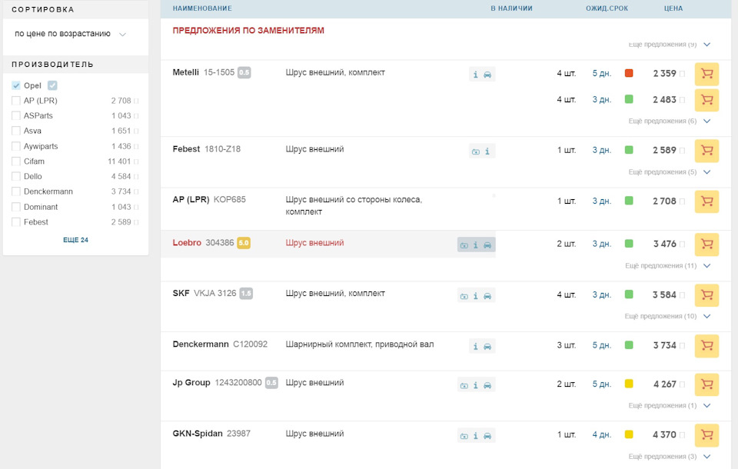Expand 'Ещё предложения (1)' under Jp Group
This screenshot has width=738, height=469.
[670, 405]
